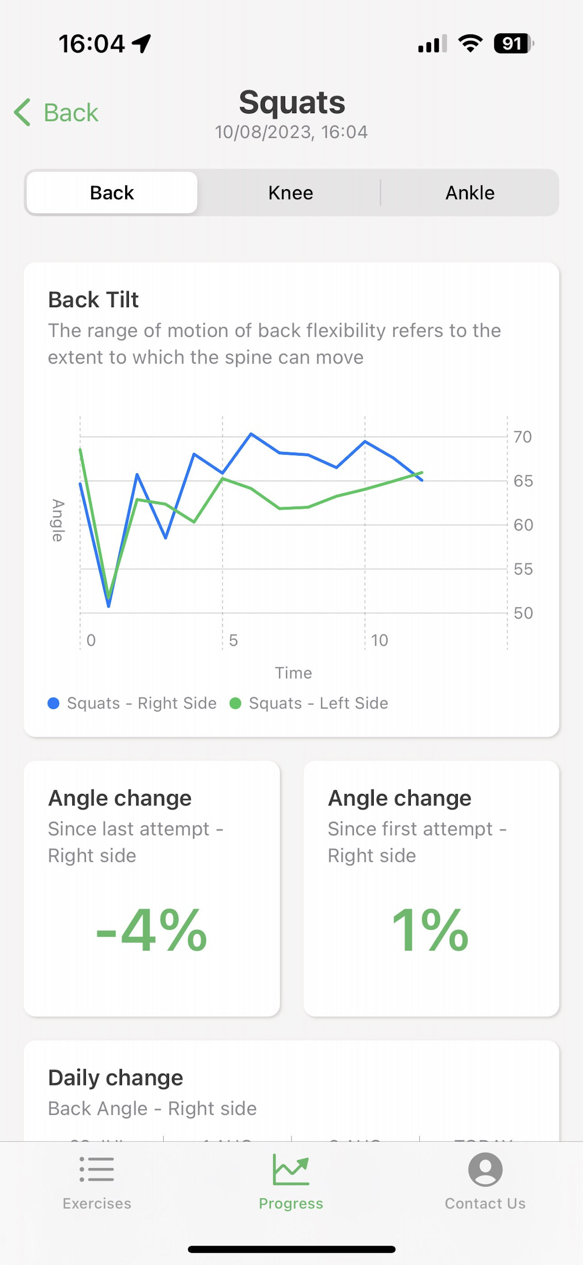The image size is (583, 1265).
Task: Tap the location arrow in status bar
Action: tap(142, 43)
